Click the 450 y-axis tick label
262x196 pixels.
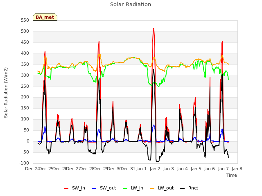[x=25, y=42]
